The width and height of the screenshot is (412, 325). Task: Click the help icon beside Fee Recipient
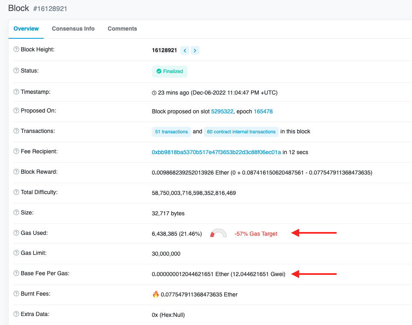tap(15, 151)
